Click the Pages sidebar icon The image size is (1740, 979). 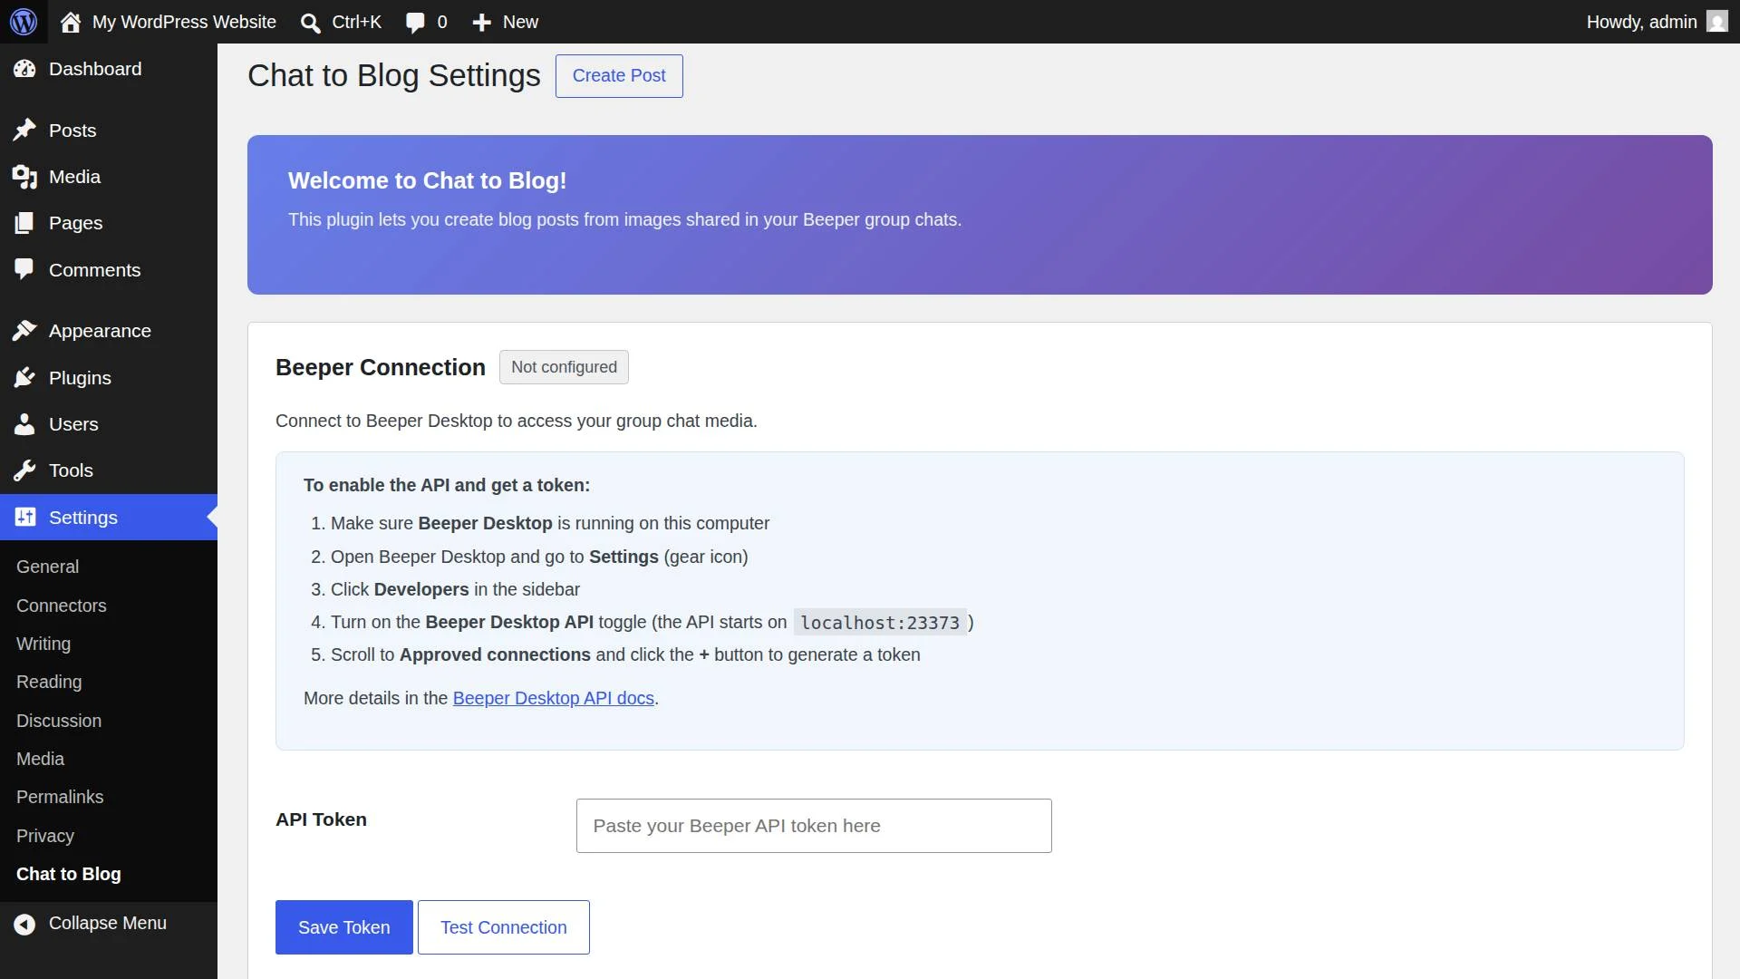(24, 223)
